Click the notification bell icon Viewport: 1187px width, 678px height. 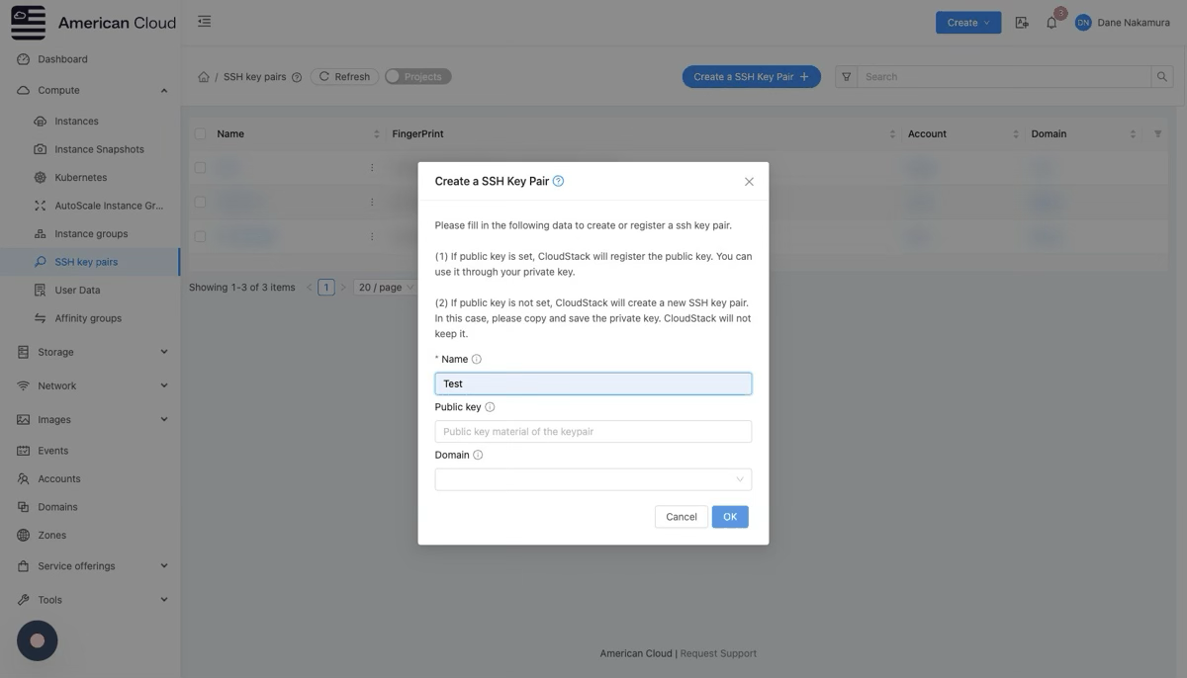tap(1051, 23)
